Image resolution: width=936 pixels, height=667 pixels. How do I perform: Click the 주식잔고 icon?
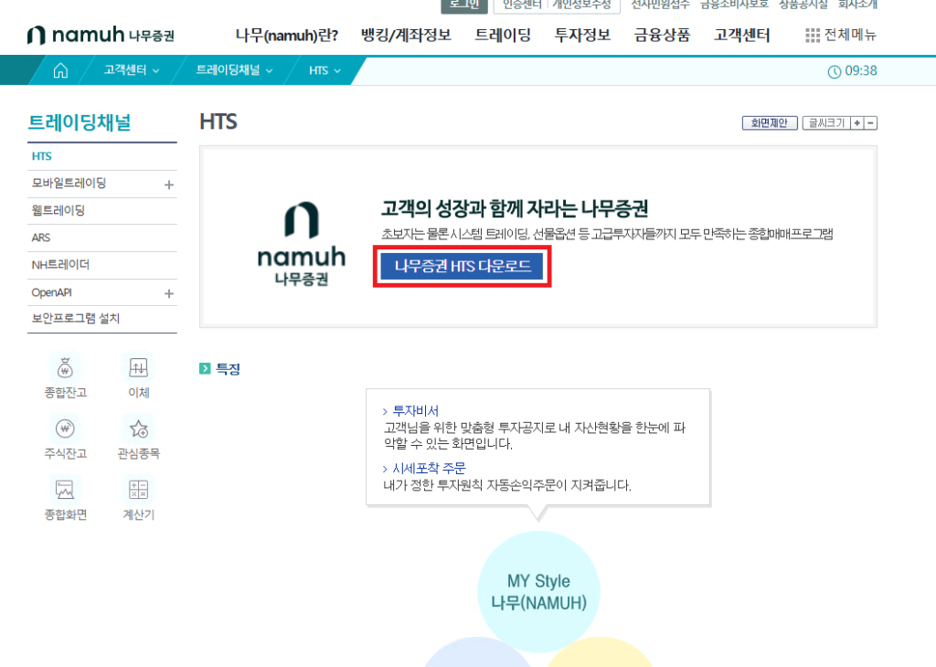65,429
